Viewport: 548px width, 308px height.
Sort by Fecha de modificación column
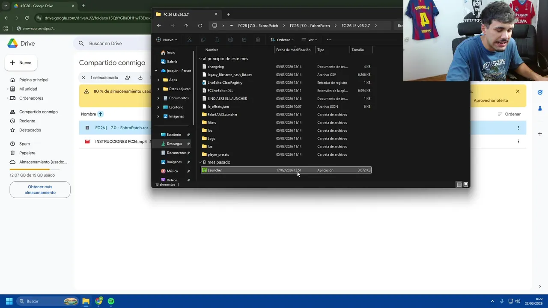pos(295,50)
